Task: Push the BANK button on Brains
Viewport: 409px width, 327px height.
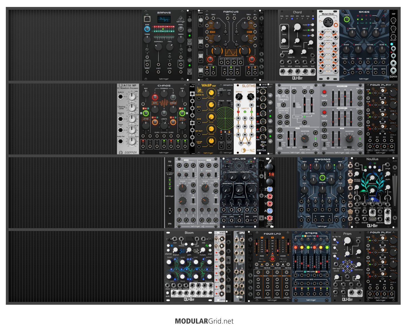Action: [147, 29]
